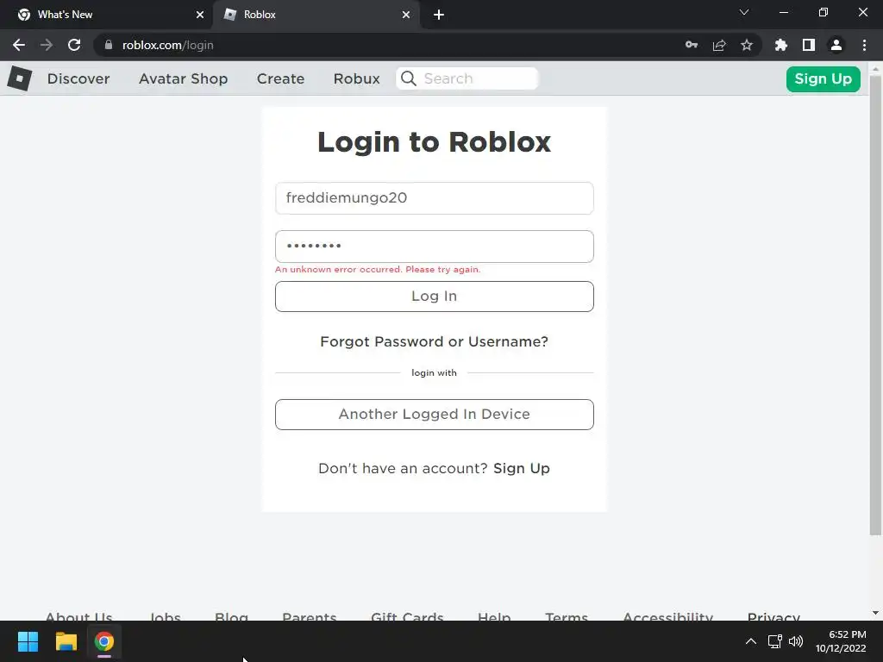Focus the username field freddiemungo20
883x662 pixels.
435,198
